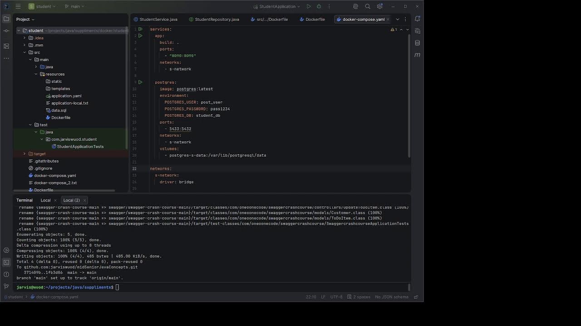Switch to src/.../Dockerfile tab
Screen dimensions: 581x326
269,19
